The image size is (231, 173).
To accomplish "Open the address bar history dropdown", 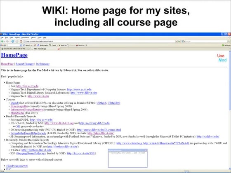I will [177, 42].
